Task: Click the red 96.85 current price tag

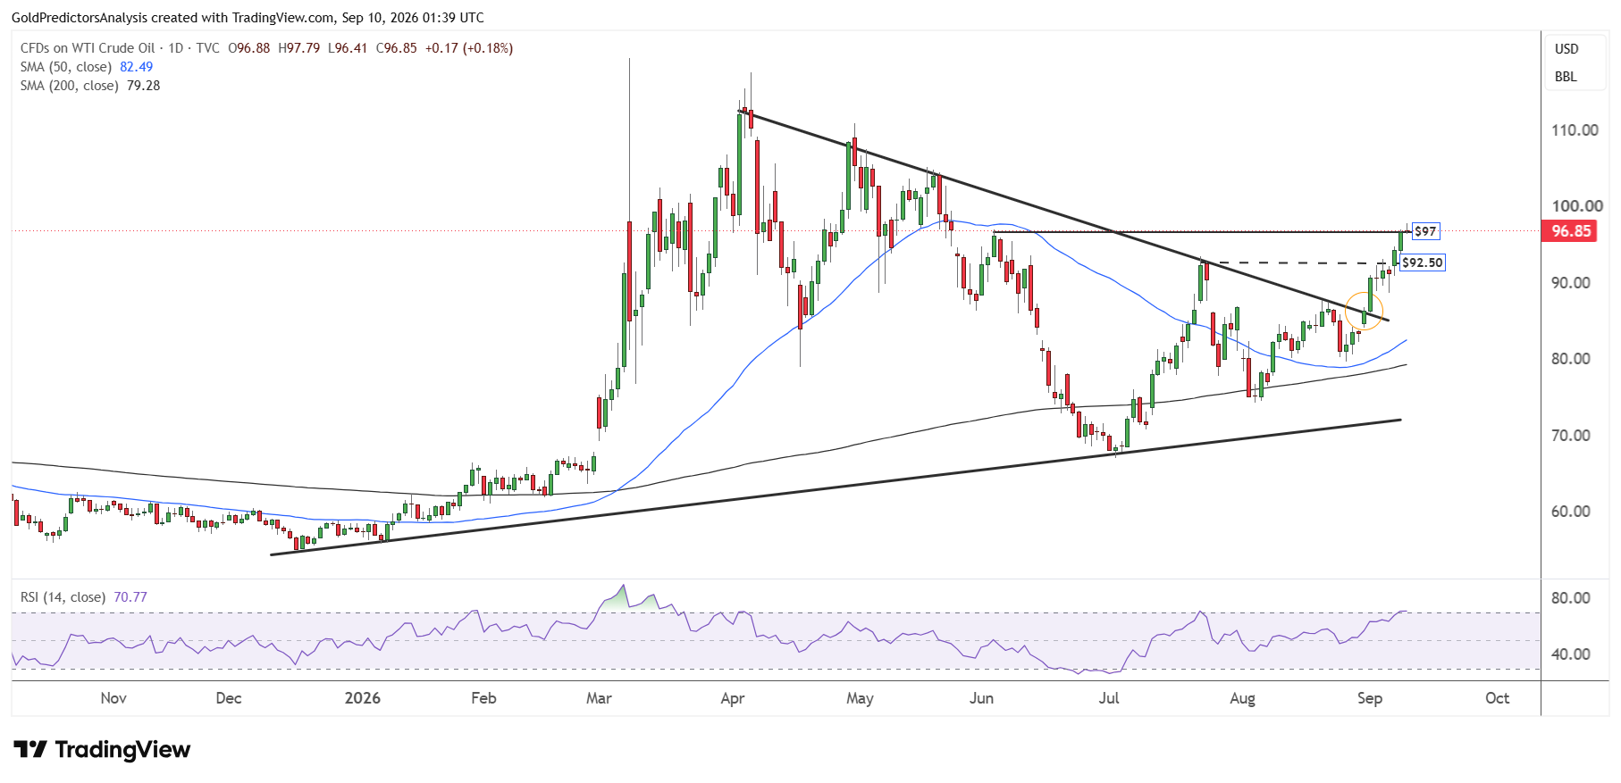Action: pos(1571,231)
